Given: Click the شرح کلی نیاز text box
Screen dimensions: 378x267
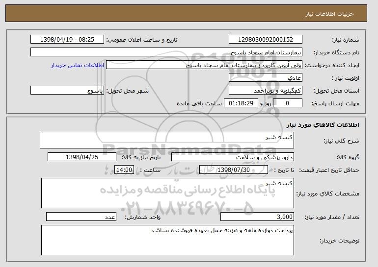Looking at the screenshot, I should pos(167,140).
